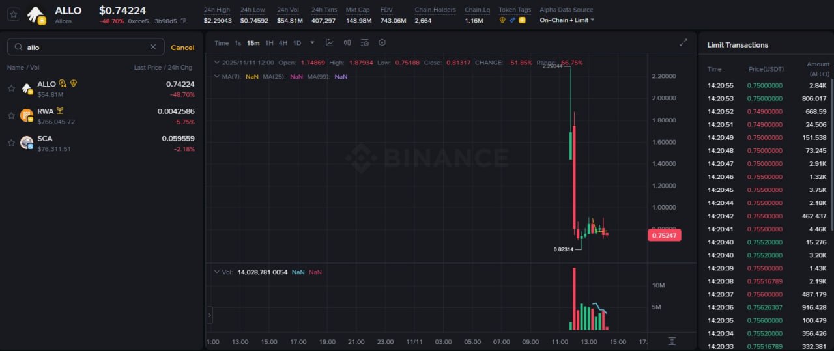Favorite ALLO with the header star icon
The image size is (834, 351).
click(x=14, y=14)
